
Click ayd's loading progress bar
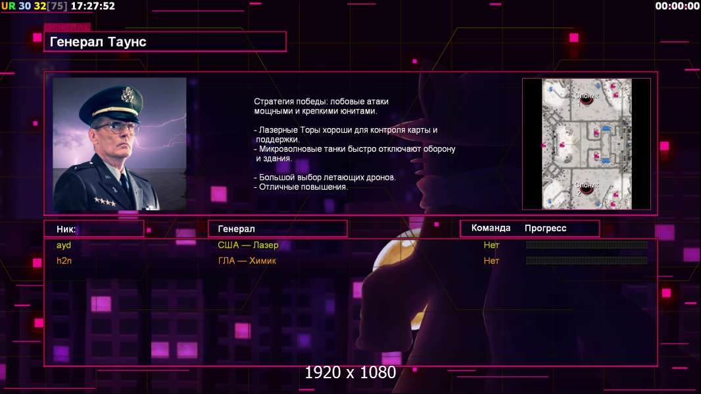pyautogui.click(x=587, y=244)
